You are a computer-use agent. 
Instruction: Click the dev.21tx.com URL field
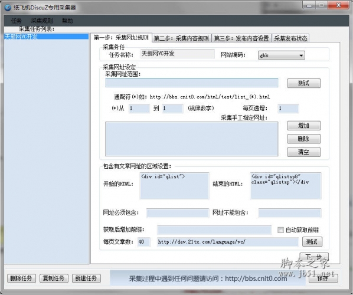(228, 242)
